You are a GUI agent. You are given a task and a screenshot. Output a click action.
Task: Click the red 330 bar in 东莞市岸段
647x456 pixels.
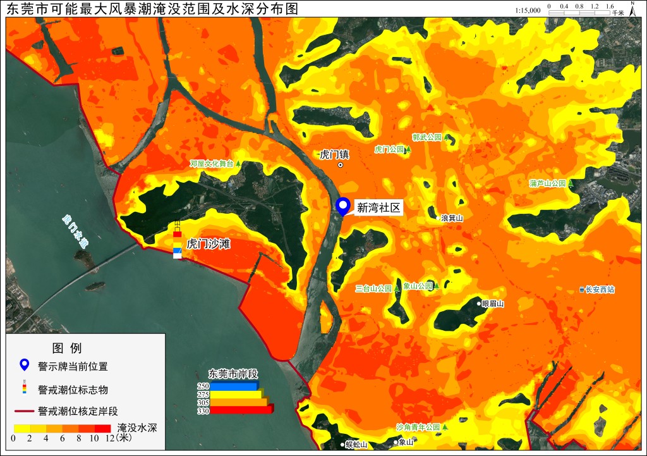(x=241, y=410)
